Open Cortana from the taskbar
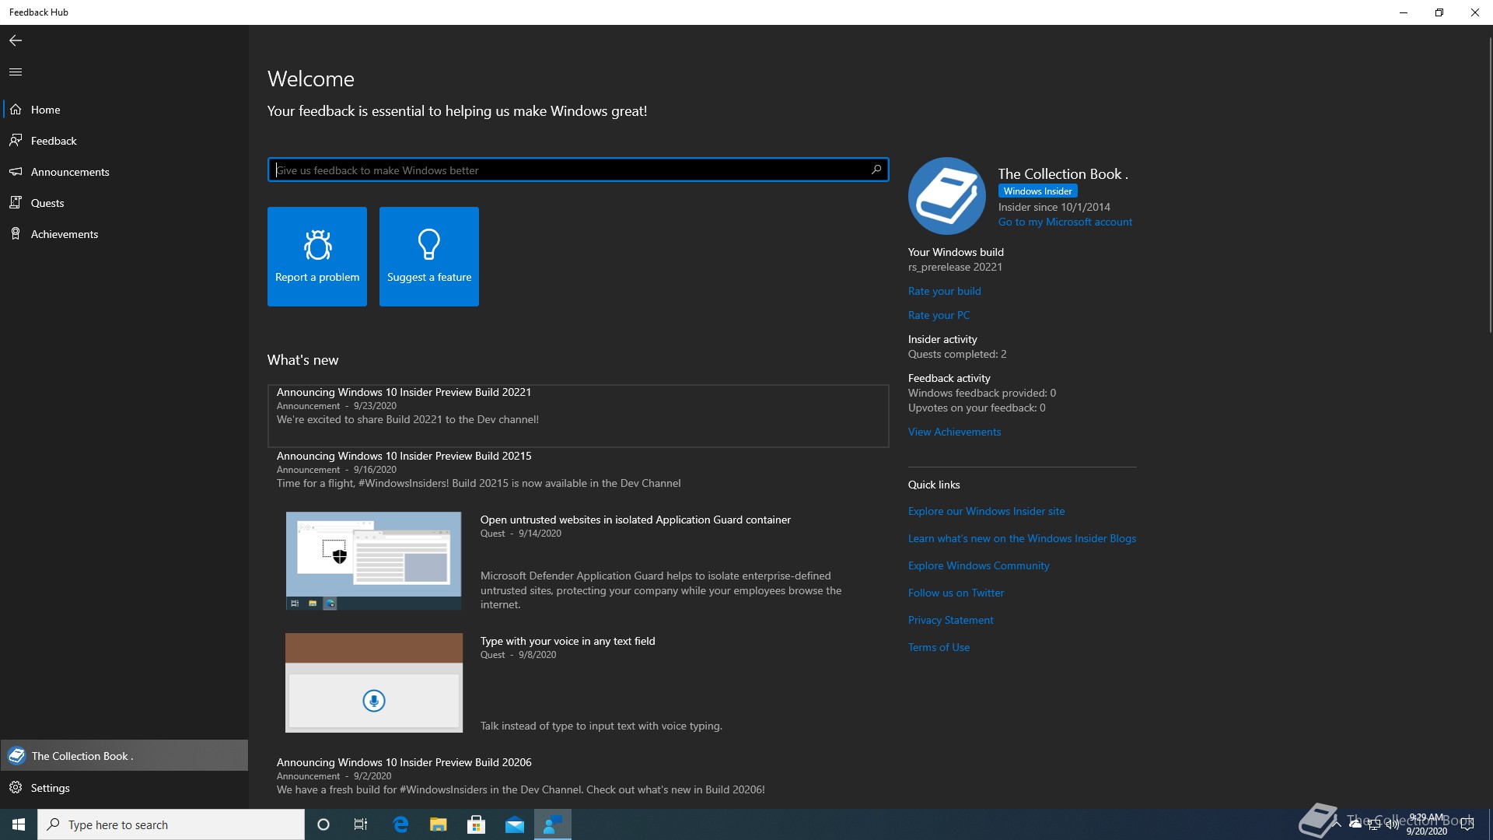1493x840 pixels. point(323,824)
